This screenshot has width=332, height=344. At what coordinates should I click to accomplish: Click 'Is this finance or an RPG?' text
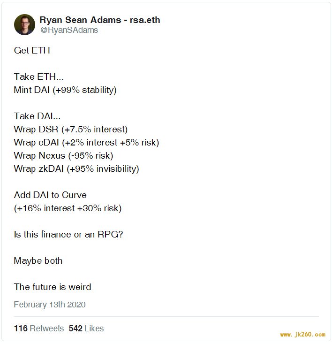(x=68, y=235)
